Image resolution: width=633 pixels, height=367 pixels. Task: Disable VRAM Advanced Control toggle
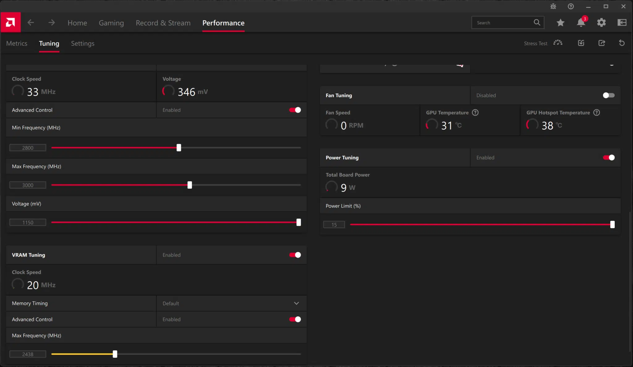(295, 319)
